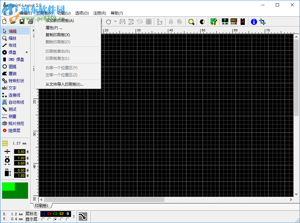Expand the 焊盘 pad shape dropdown arrow
The image size is (300, 223).
tap(26, 52)
